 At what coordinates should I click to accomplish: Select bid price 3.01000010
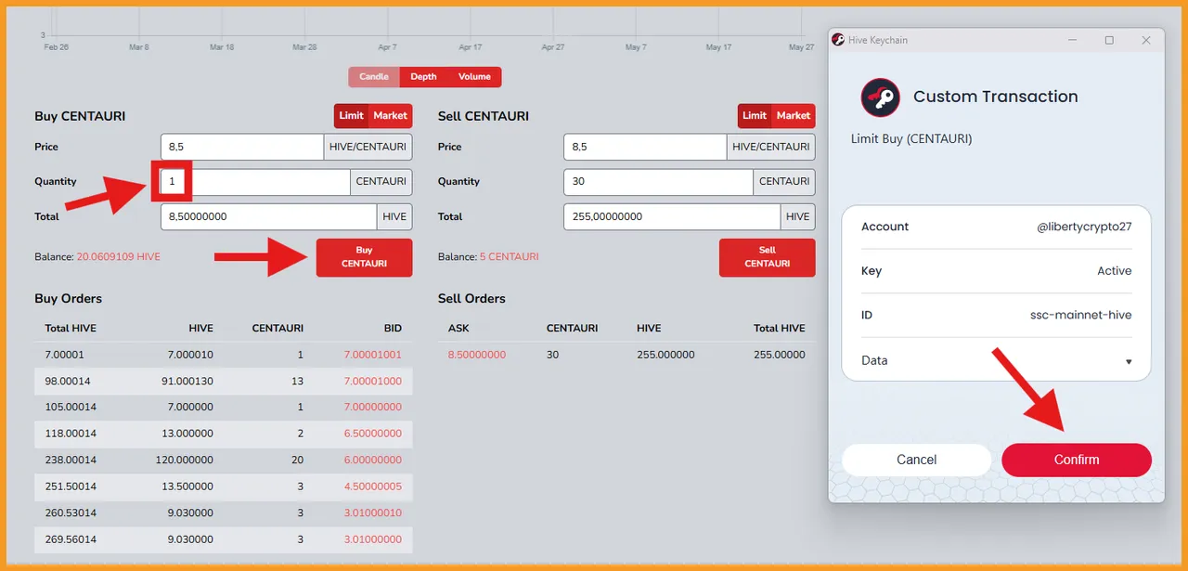373,513
